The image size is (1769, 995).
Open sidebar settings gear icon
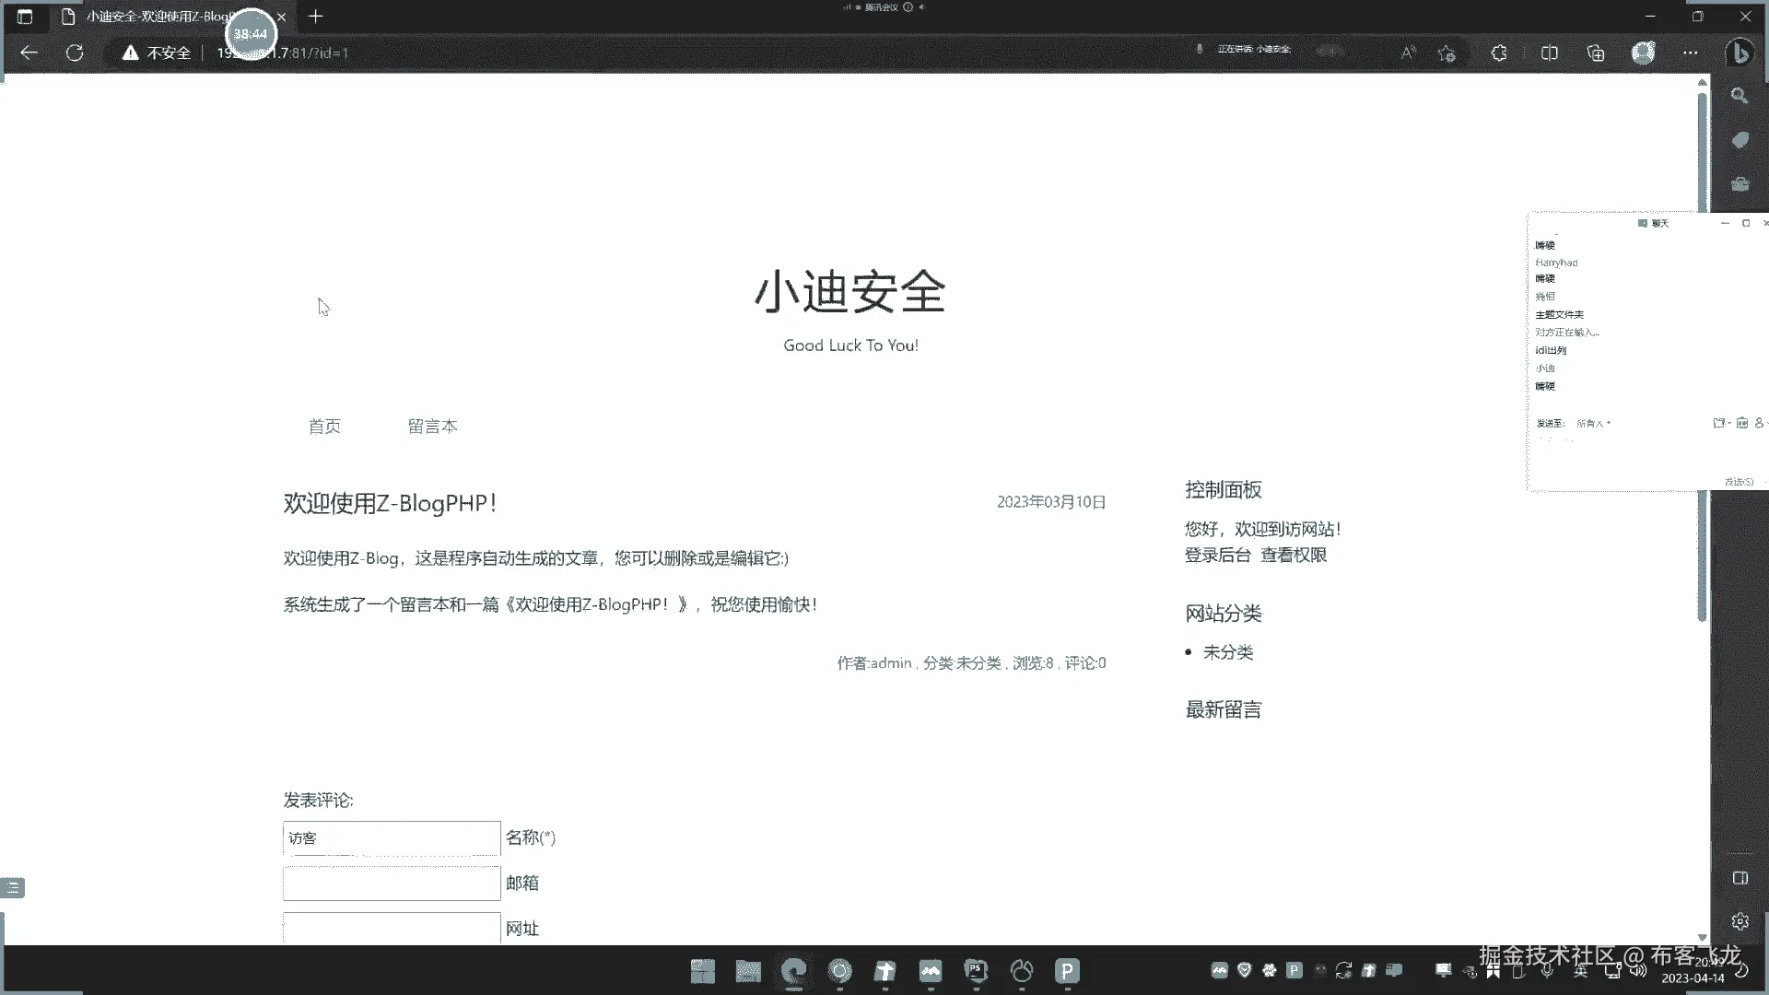pyautogui.click(x=1740, y=921)
